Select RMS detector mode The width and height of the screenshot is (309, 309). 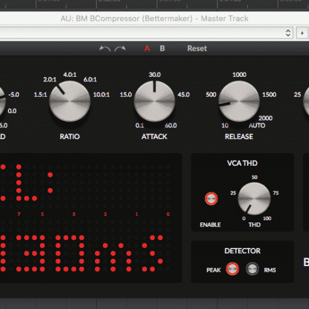(x=252, y=269)
